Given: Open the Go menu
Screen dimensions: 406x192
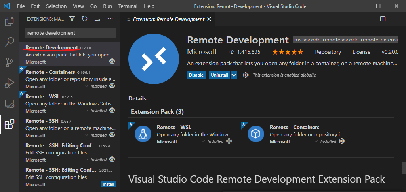Looking at the screenshot, I should pyautogui.click(x=93, y=6).
